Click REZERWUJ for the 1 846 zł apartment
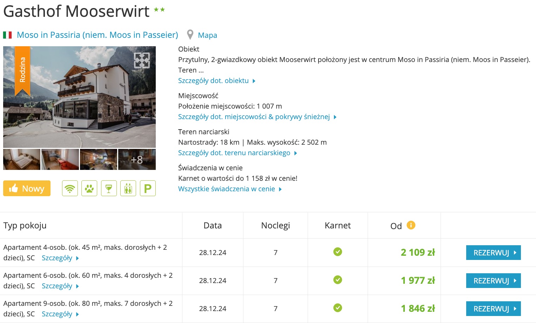This screenshot has width=536, height=323. point(493,309)
